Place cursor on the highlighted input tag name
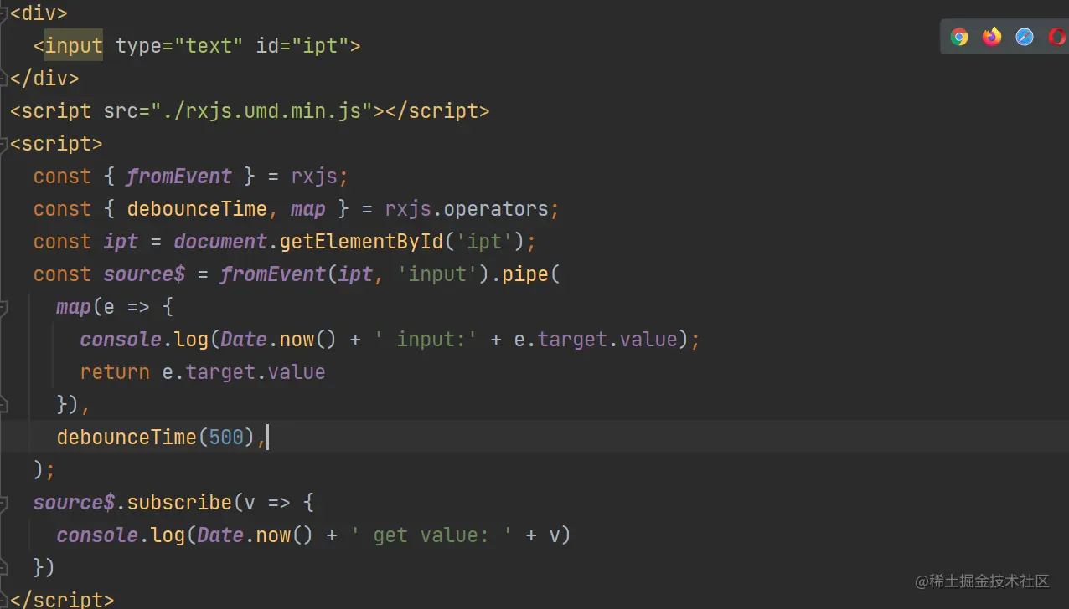Viewport: 1069px width, 609px height. tap(74, 45)
